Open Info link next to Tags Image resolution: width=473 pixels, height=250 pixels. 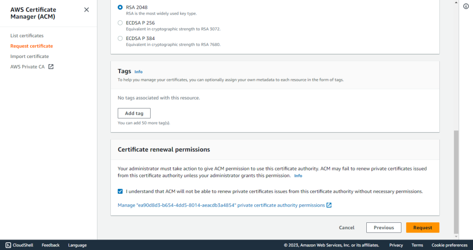(139, 72)
